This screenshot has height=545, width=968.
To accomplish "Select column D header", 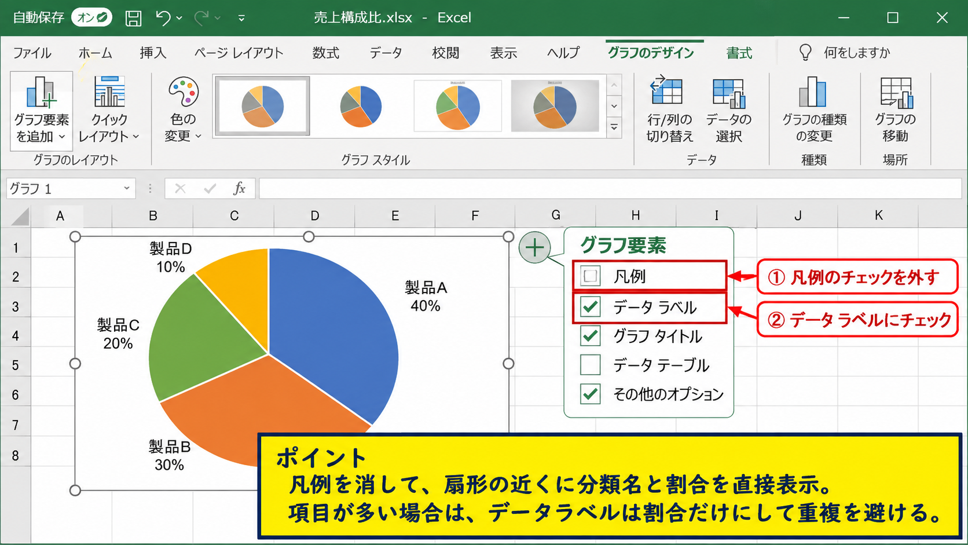I will tap(314, 216).
